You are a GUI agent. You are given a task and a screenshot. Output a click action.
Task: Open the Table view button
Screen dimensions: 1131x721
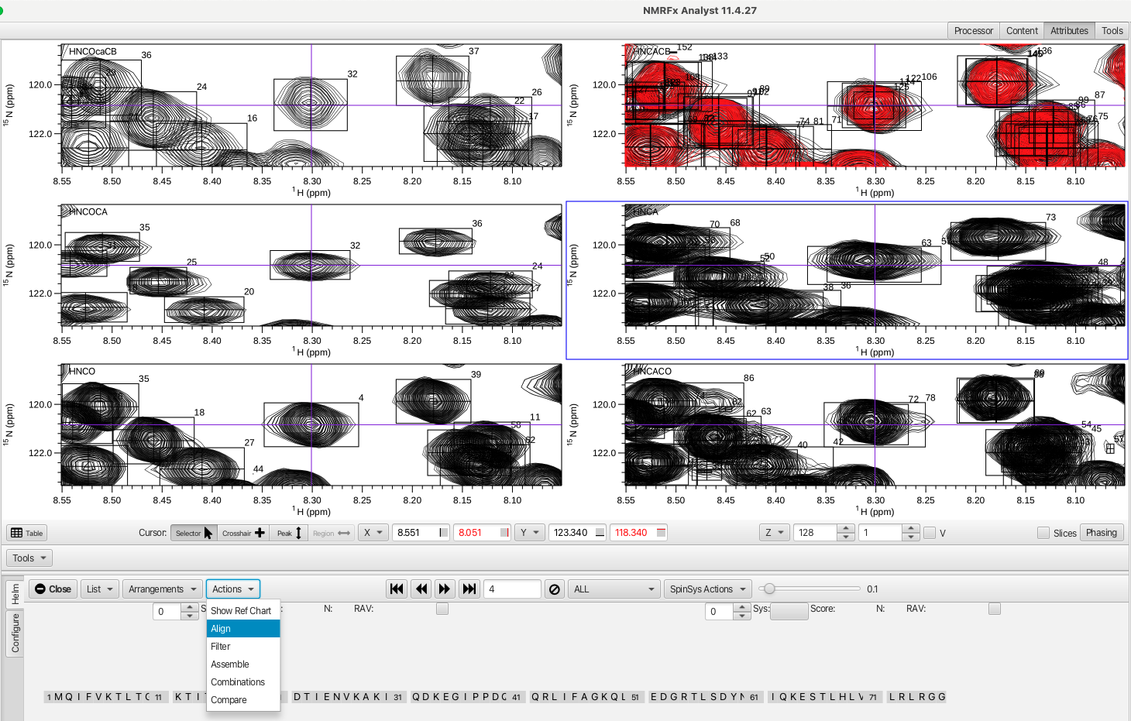(x=27, y=533)
